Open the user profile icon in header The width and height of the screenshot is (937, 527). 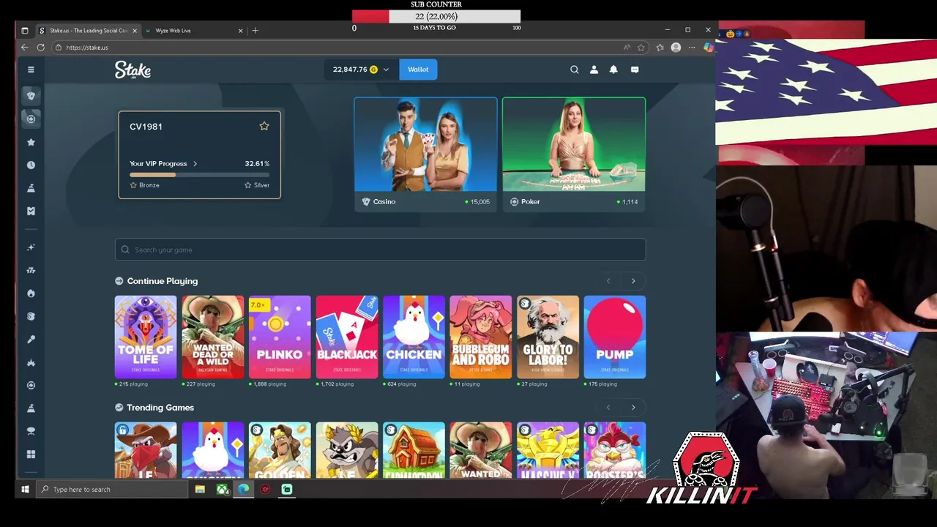(594, 70)
